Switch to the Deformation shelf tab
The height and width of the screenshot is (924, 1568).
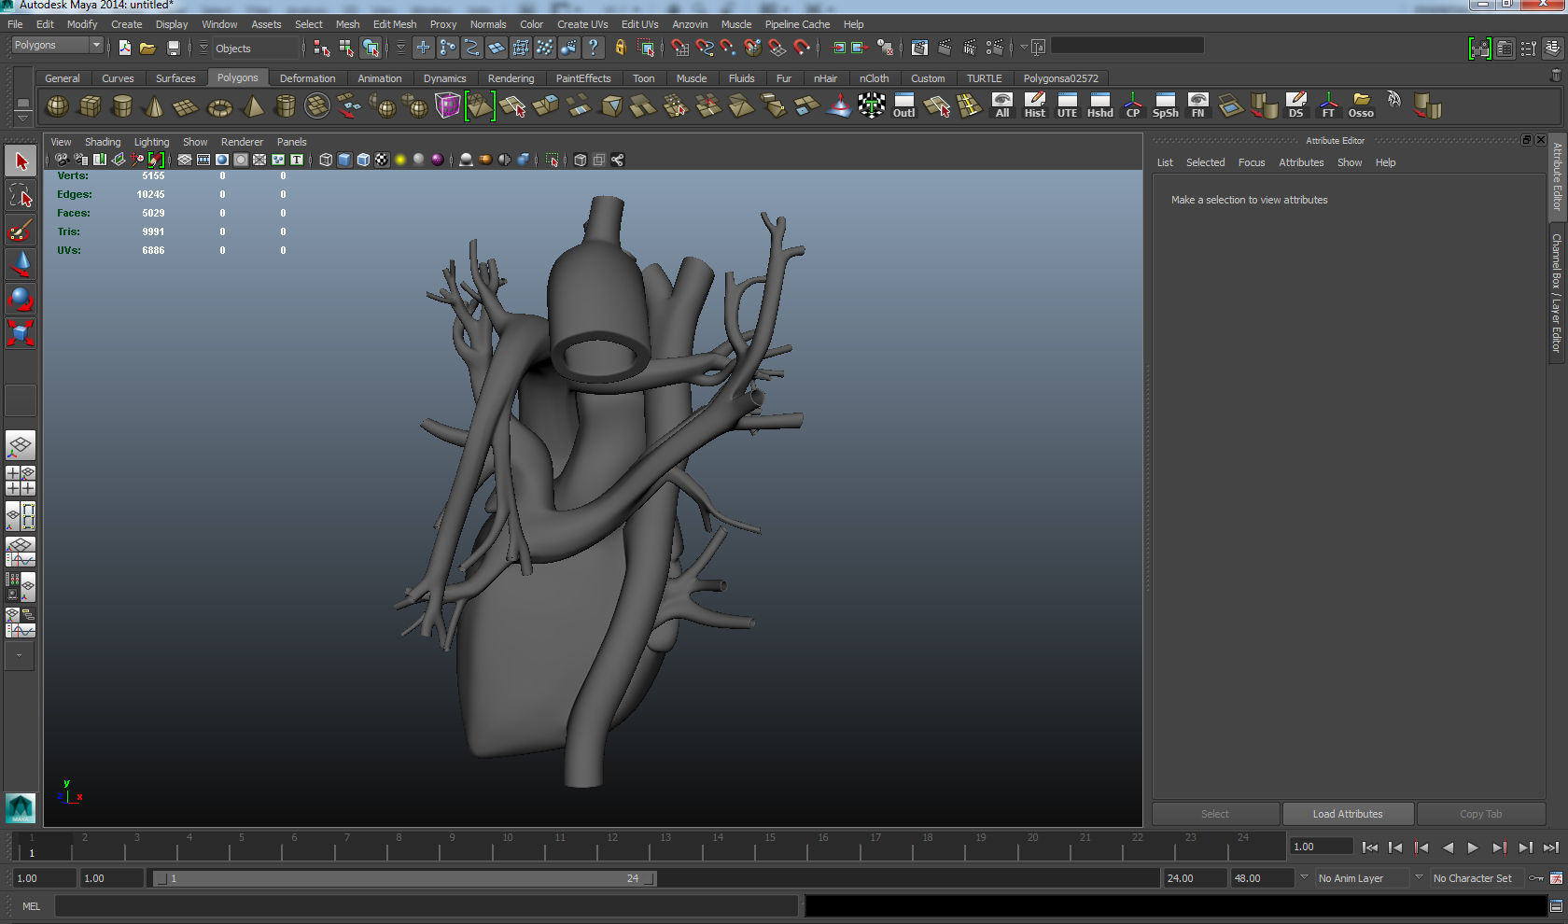point(307,78)
